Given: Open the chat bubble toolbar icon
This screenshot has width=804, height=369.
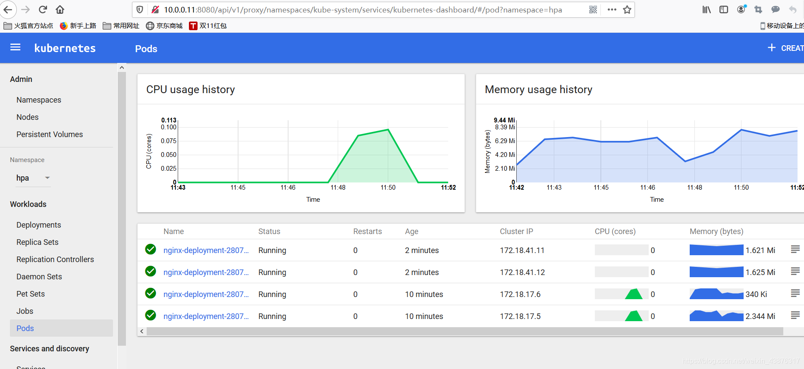Looking at the screenshot, I should pos(776,9).
